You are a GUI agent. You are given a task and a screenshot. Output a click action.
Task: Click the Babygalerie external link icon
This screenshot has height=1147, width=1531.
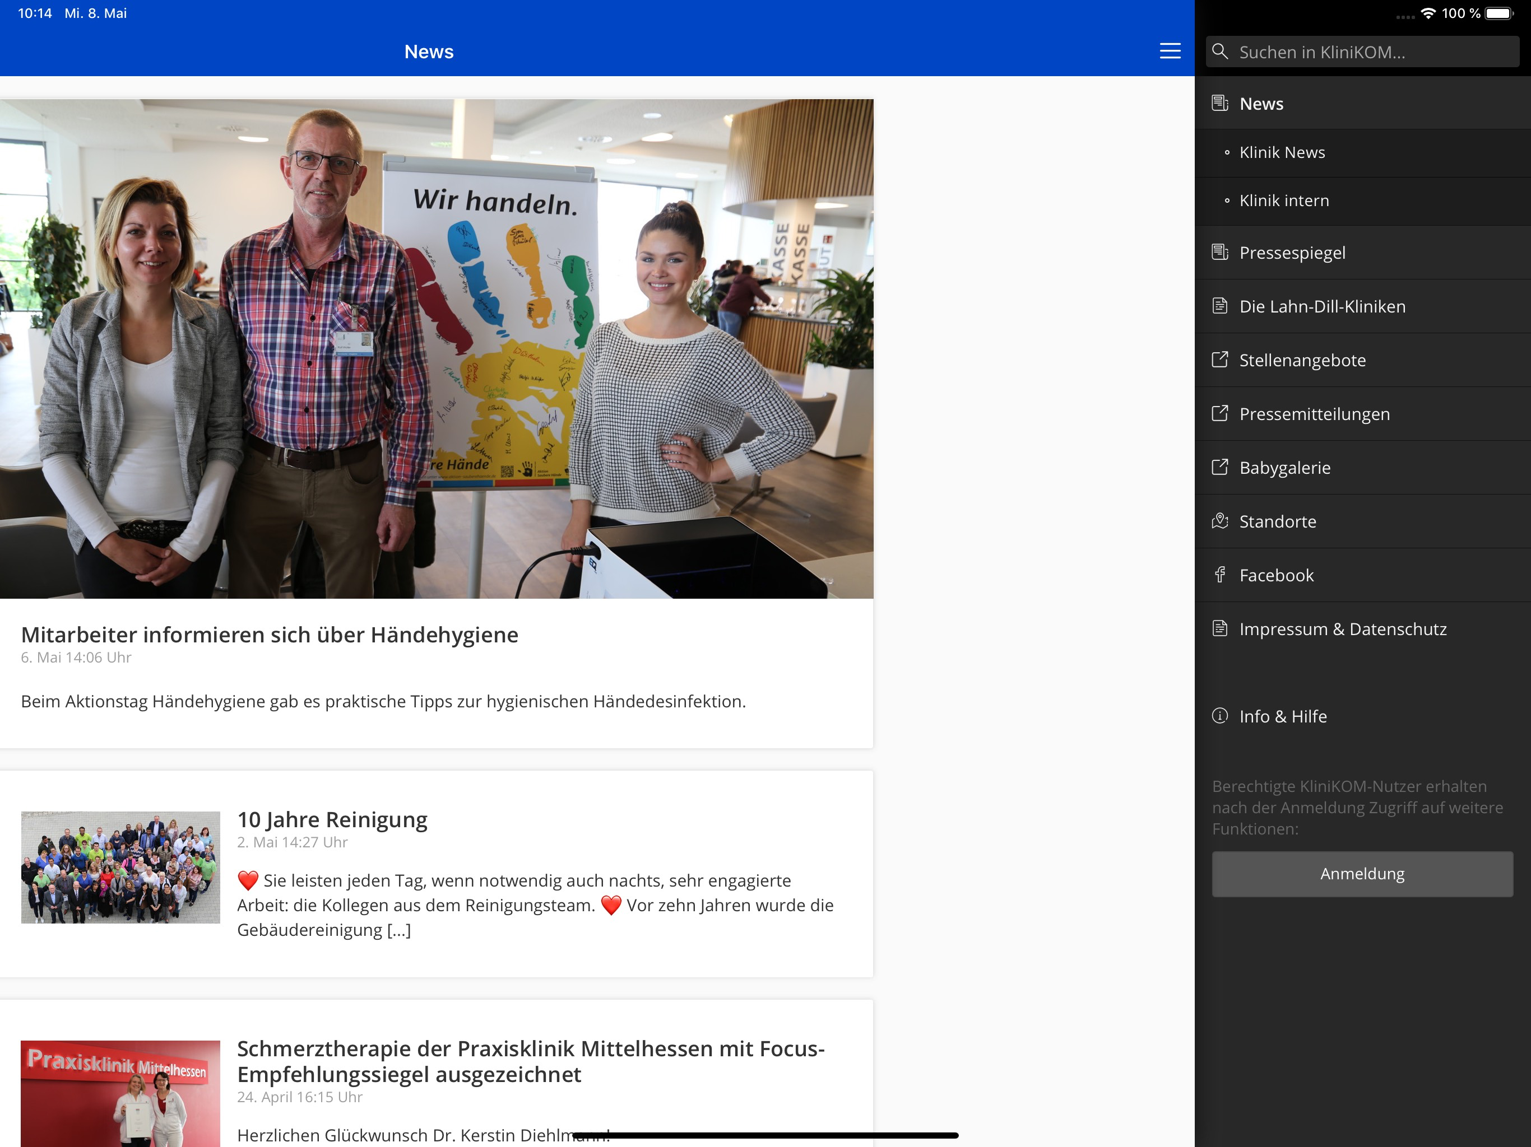(1219, 468)
